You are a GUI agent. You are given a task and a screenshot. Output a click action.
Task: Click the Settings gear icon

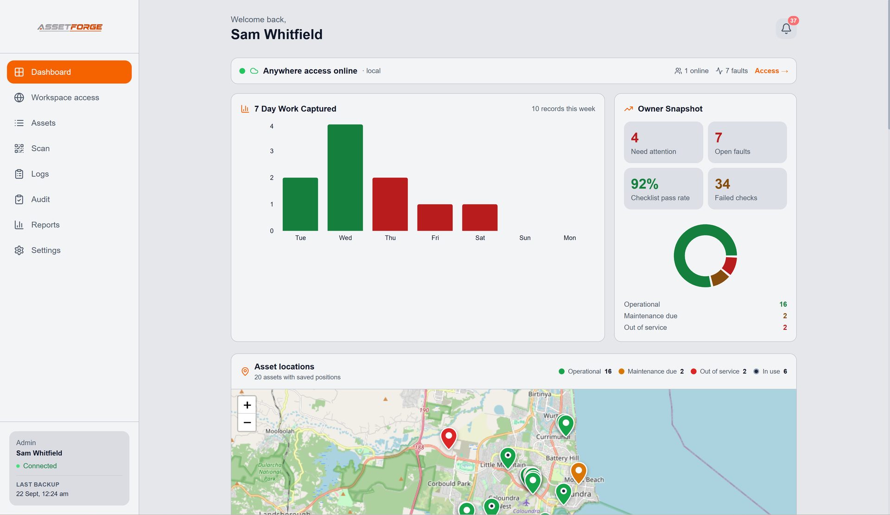pos(19,250)
